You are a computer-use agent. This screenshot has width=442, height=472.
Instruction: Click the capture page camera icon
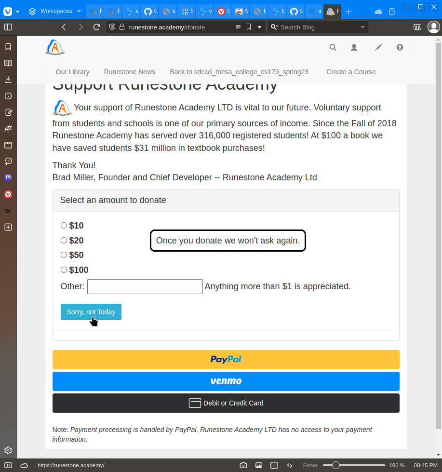click(x=243, y=465)
